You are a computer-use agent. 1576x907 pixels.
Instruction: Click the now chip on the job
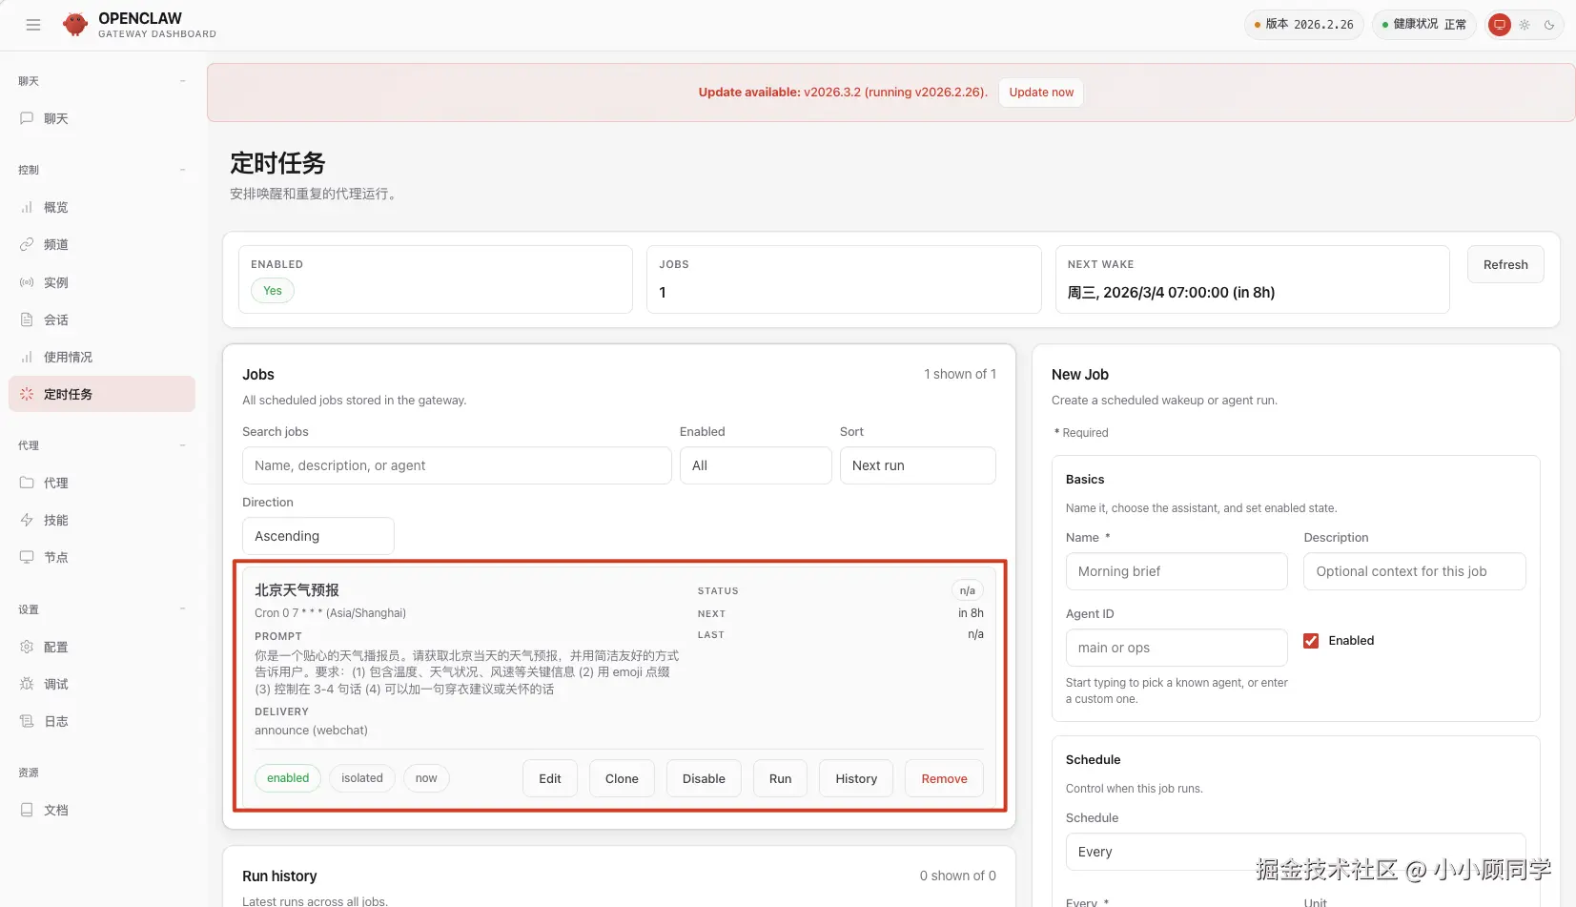[426, 778]
